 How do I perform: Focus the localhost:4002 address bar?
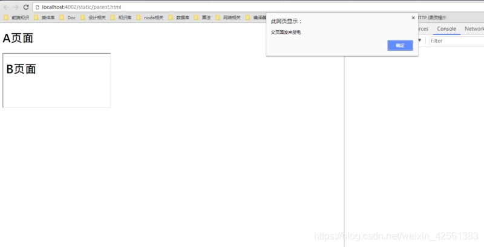[x=258, y=7]
